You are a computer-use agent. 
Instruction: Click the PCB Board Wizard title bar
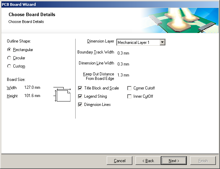[x=110, y=4]
